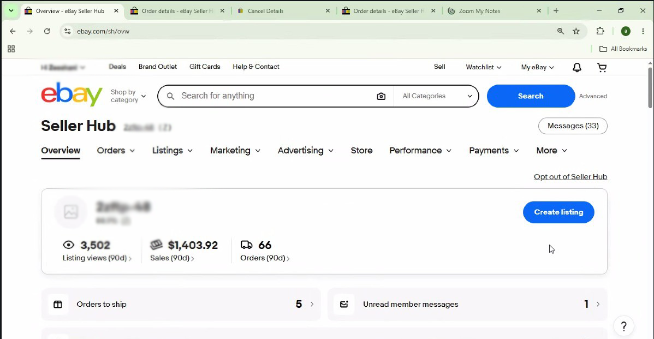Open Messages (33)

click(573, 126)
